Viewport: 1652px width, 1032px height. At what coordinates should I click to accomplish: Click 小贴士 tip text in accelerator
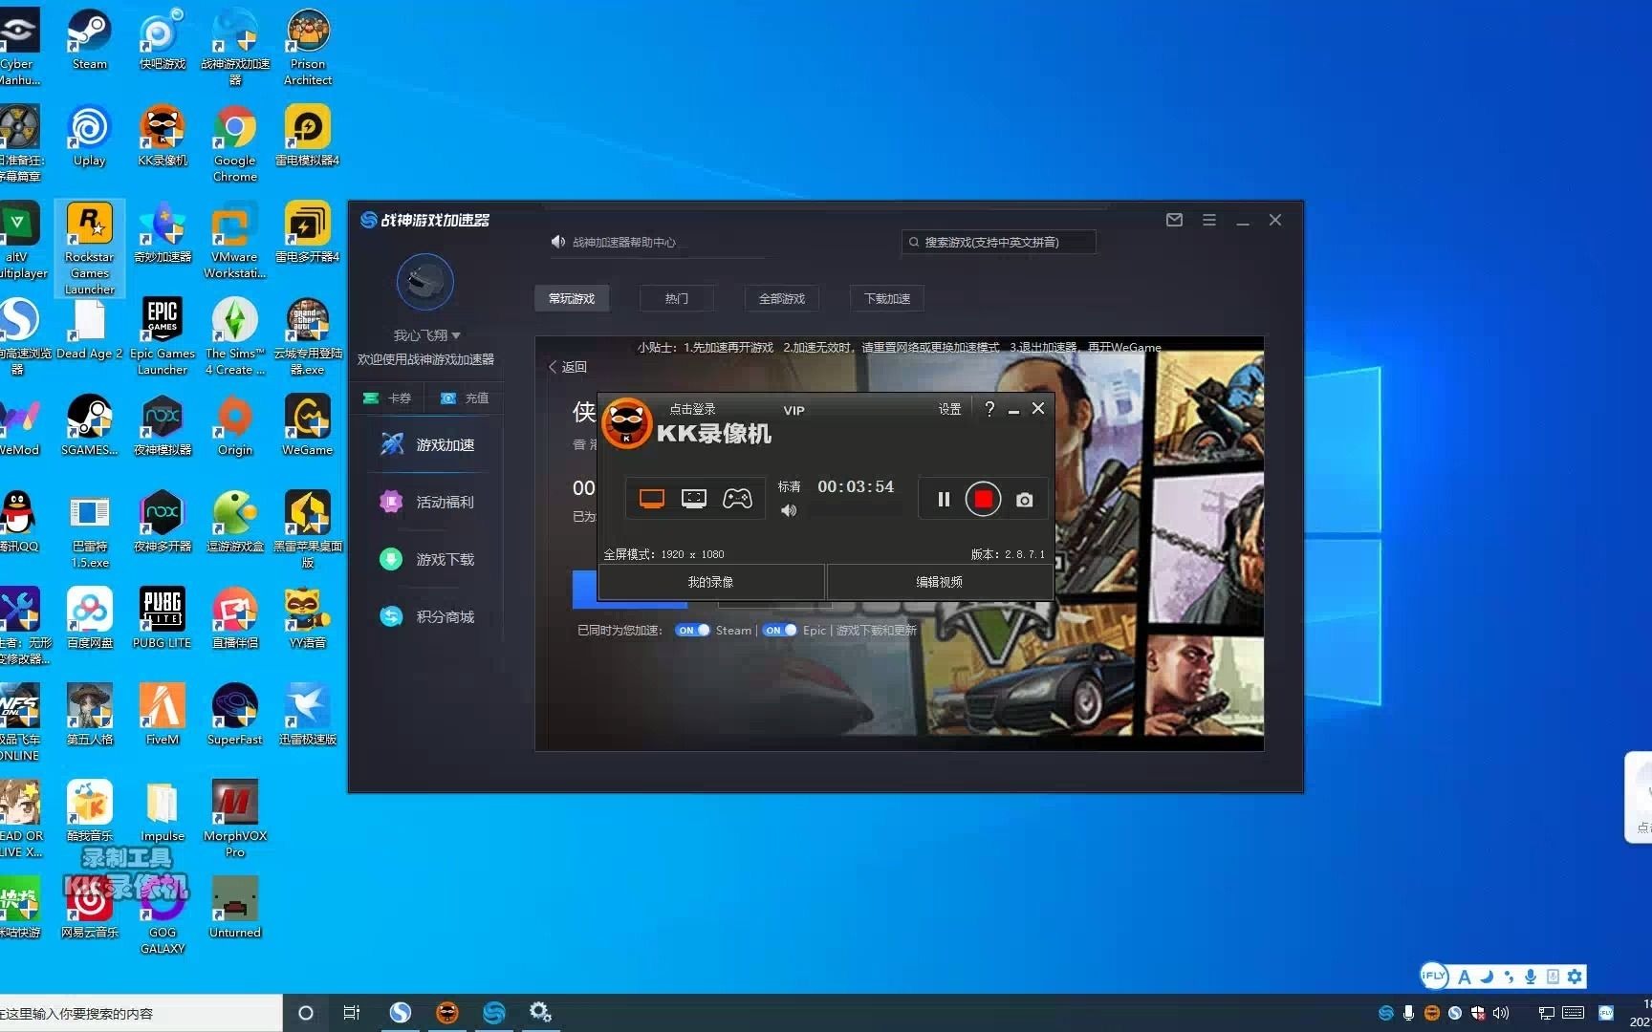[899, 347]
